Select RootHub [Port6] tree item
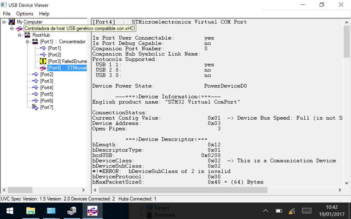This screenshot has height=219, width=351. click(46, 101)
